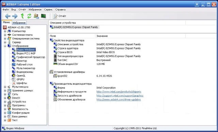Select the highlighted Видео Windows tree item
The width and height of the screenshot is (218, 132).
(26, 50)
